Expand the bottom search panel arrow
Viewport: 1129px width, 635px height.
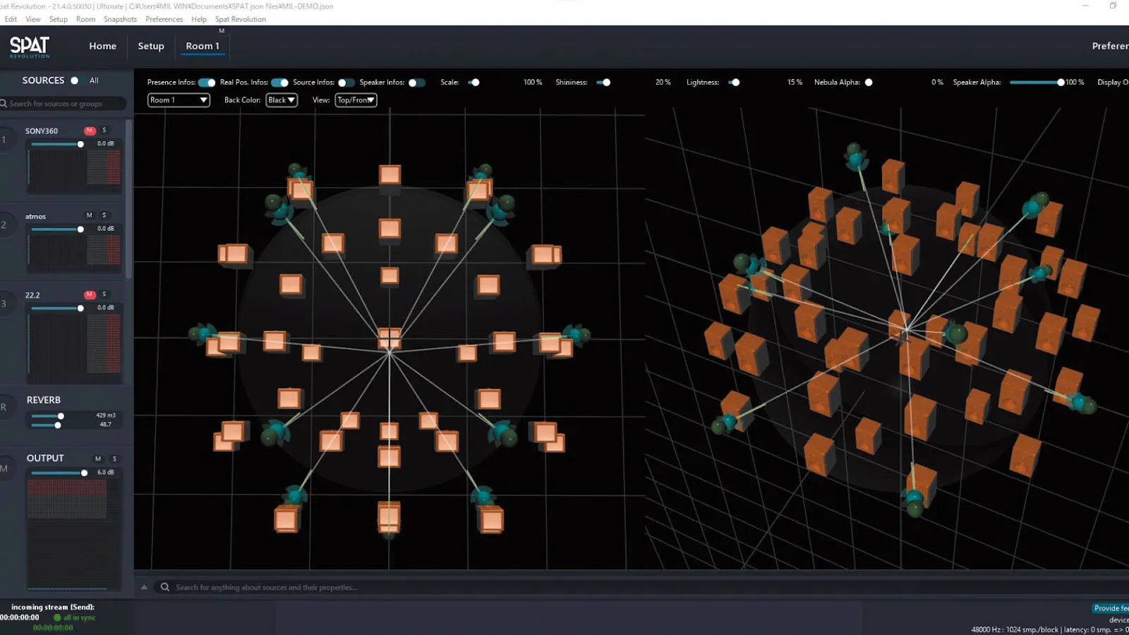144,587
